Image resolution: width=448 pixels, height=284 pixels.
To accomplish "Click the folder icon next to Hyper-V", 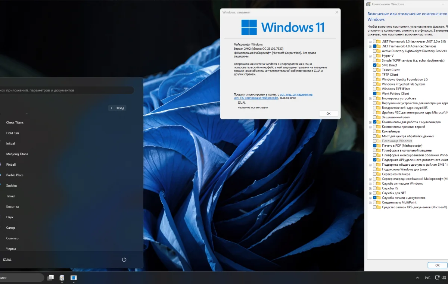I will [x=379, y=56].
